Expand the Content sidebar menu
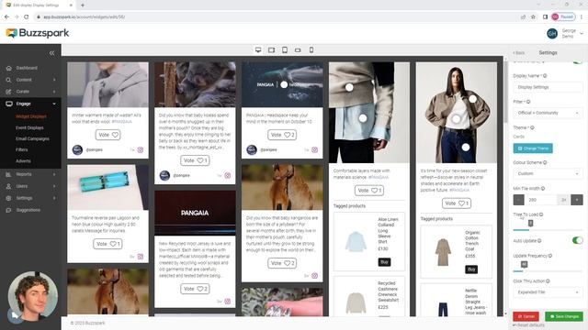Image resolution: width=588 pixels, height=330 pixels. click(30, 80)
